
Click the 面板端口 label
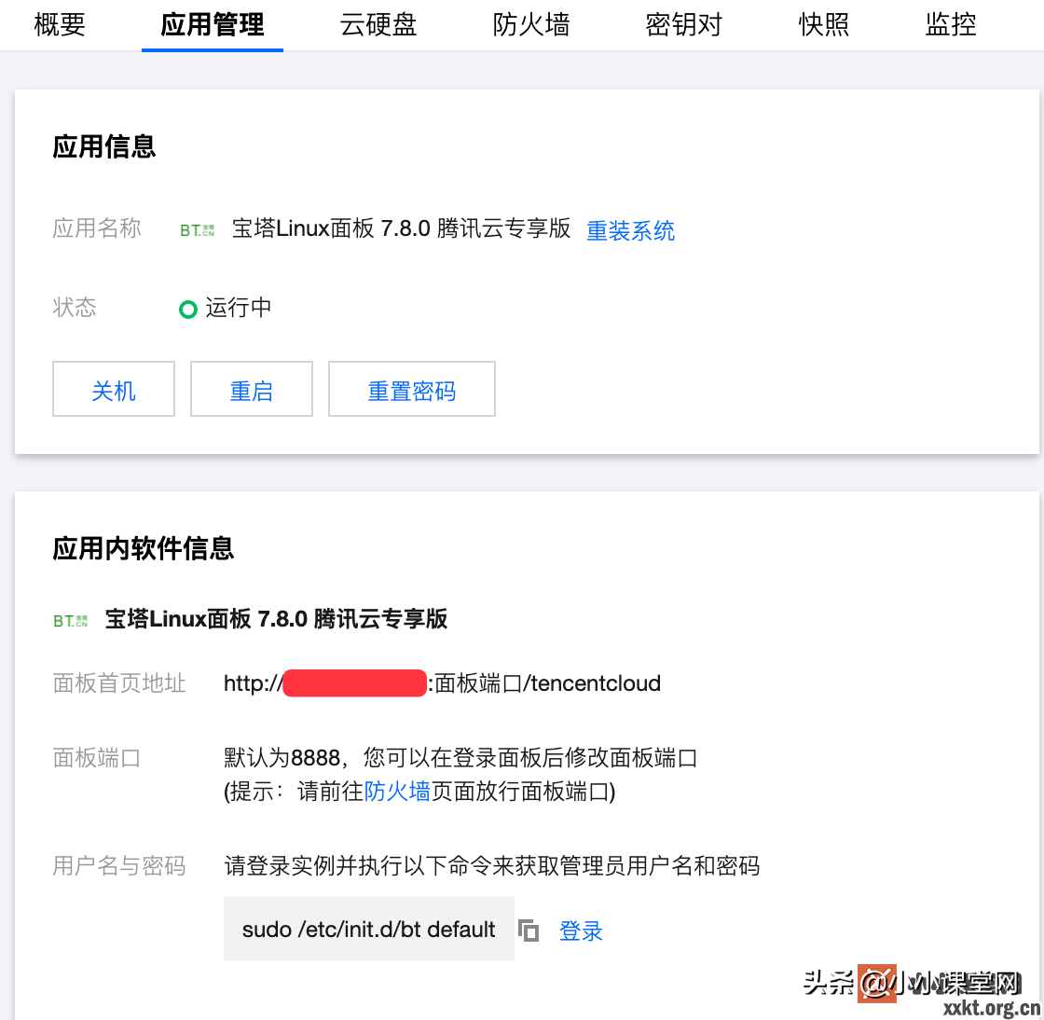[97, 758]
